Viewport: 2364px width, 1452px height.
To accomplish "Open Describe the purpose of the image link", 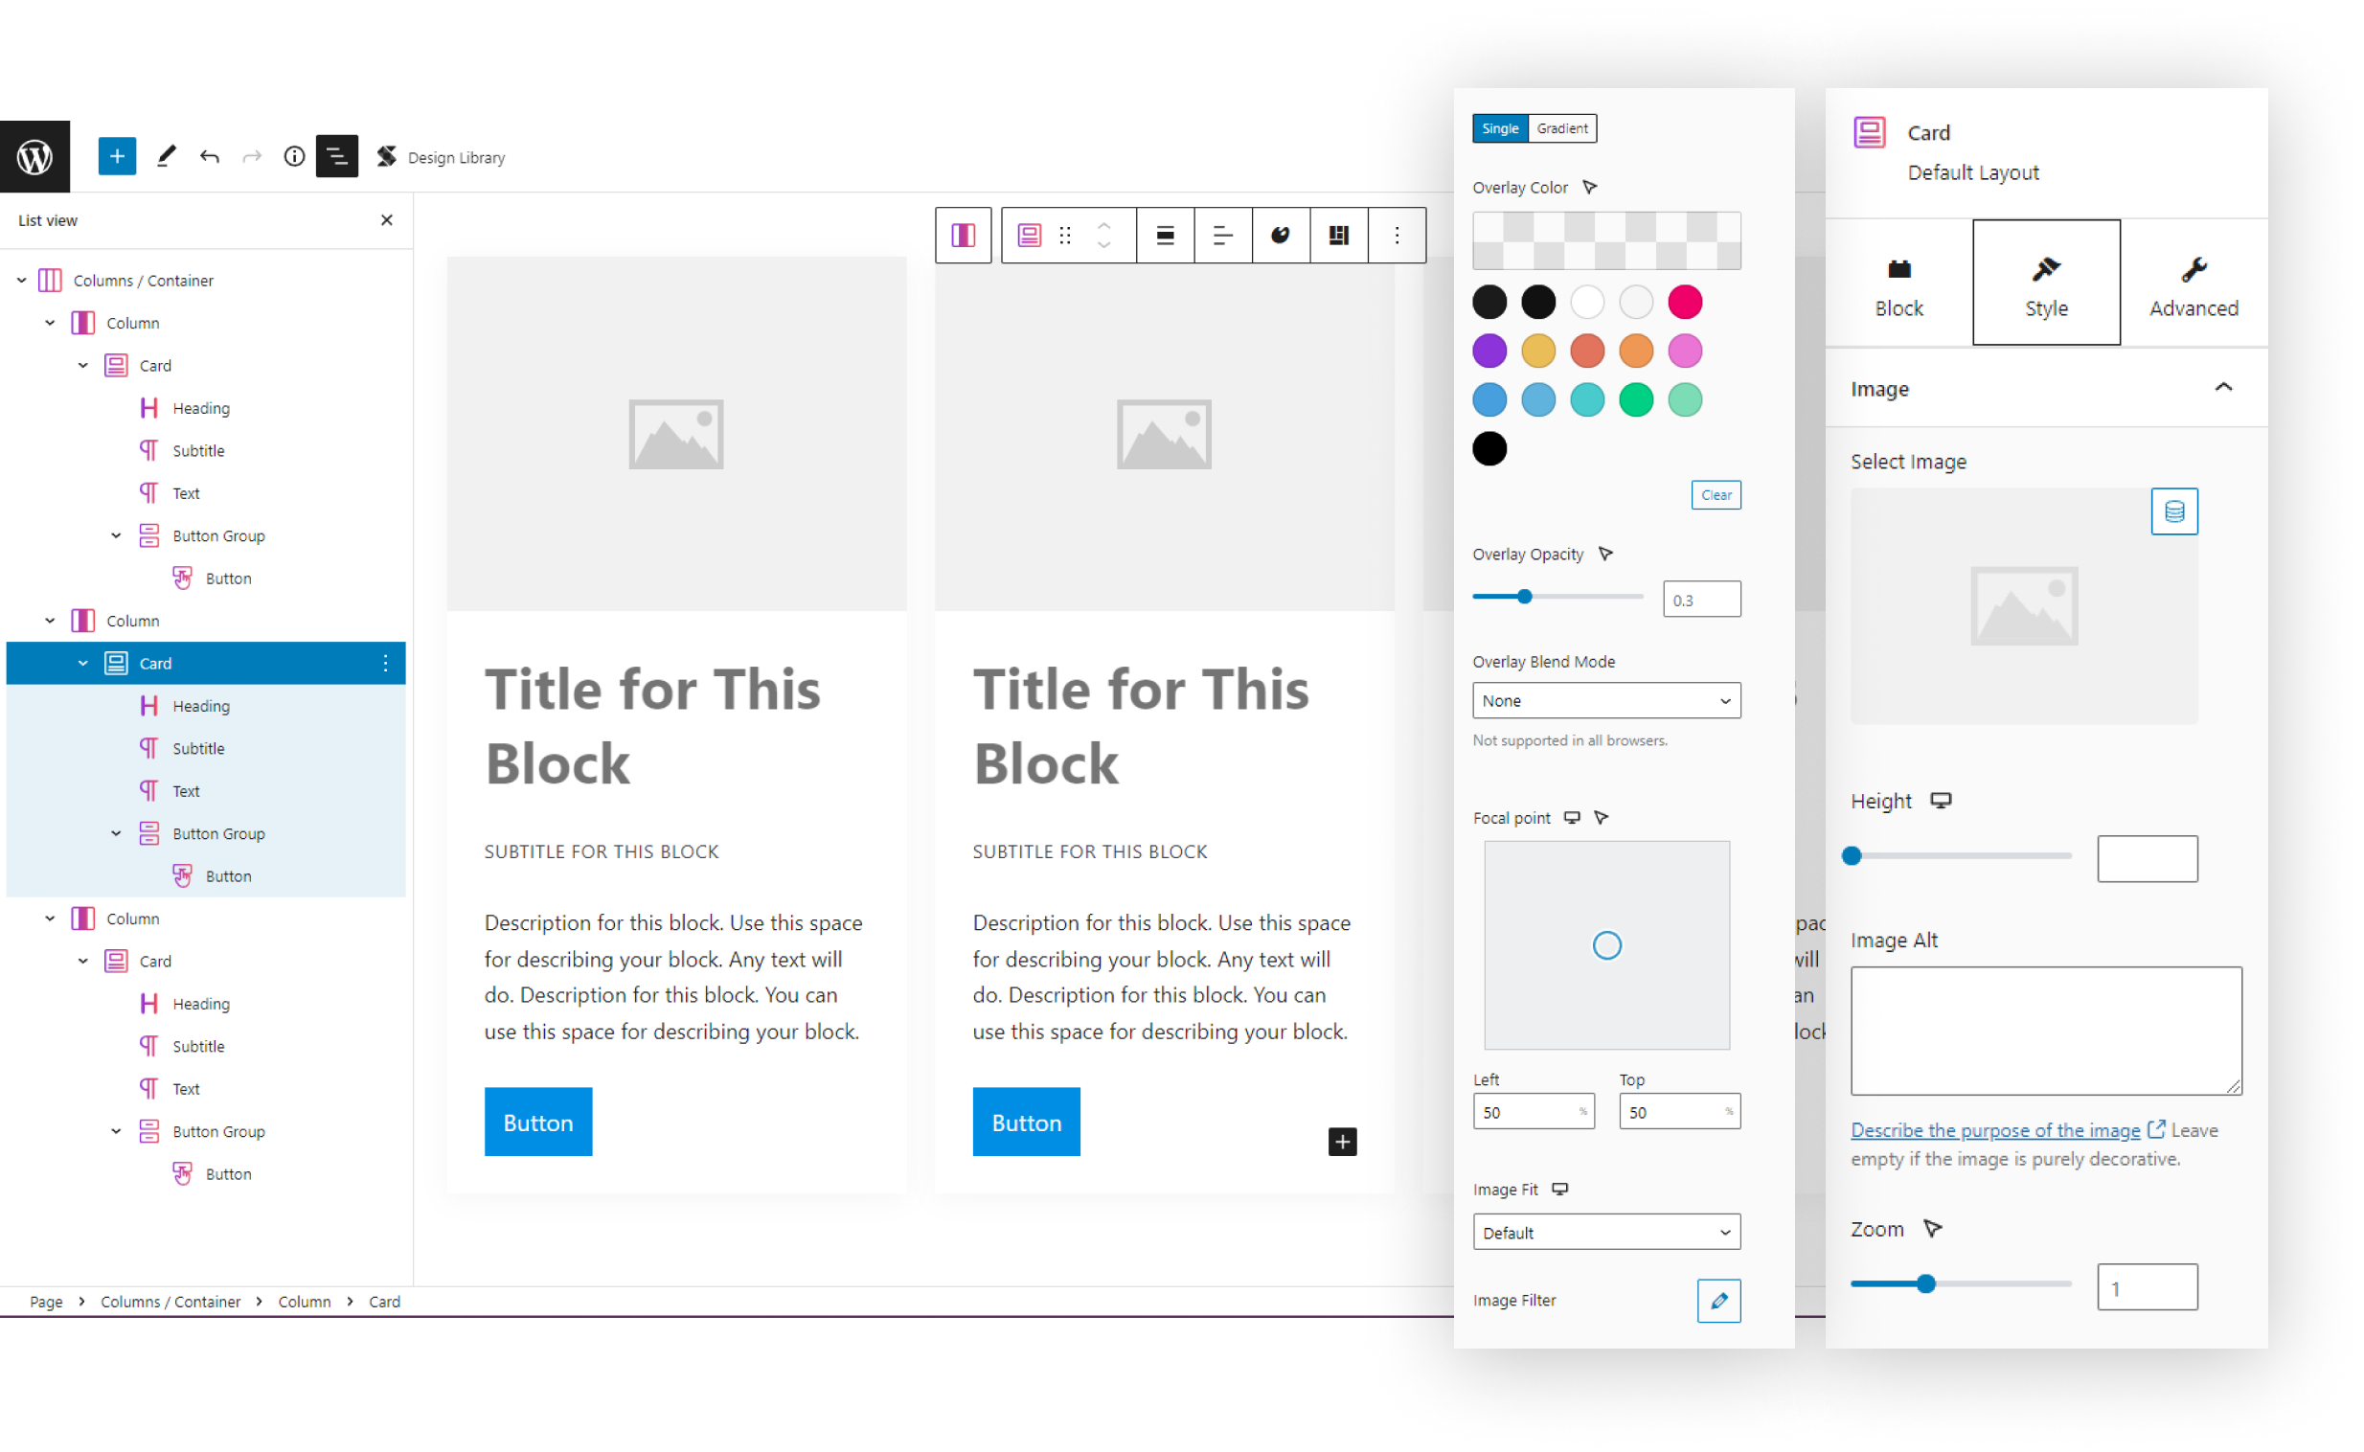I will click(1994, 1130).
